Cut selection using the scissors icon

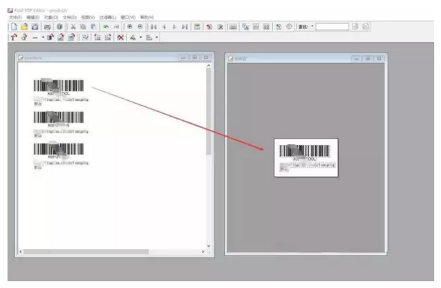point(72,26)
